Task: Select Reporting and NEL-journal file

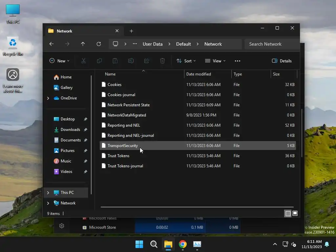Action: point(198,136)
